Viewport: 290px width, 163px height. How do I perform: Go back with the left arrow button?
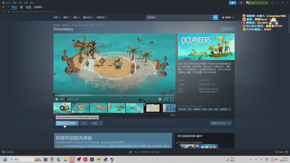(x=4, y=7)
